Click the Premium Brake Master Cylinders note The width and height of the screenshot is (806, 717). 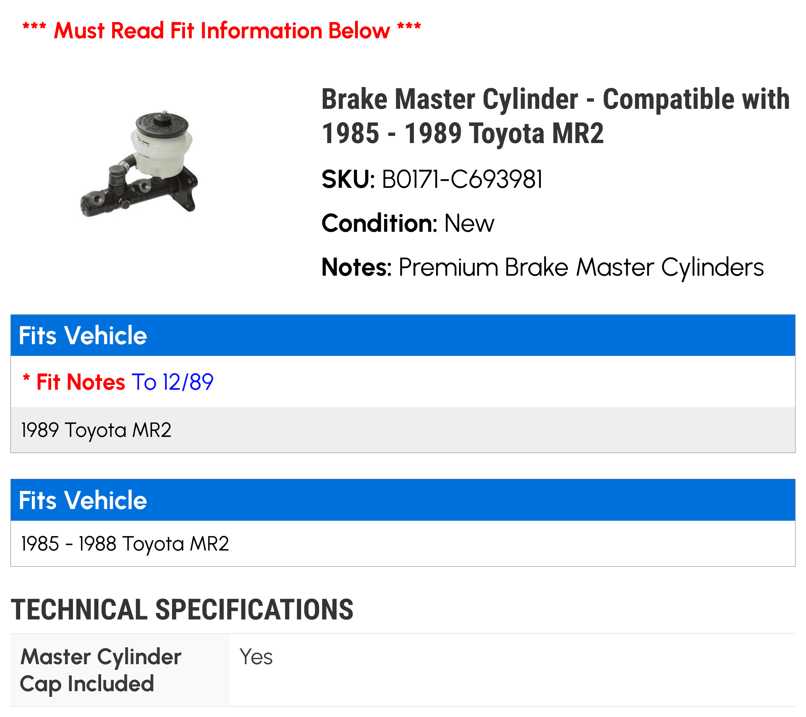(x=581, y=267)
